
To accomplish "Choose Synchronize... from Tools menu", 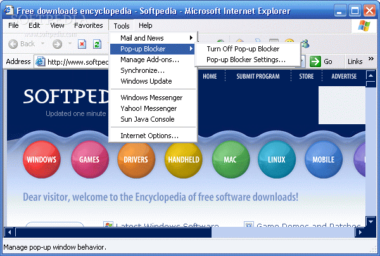I will pyautogui.click(x=153, y=70).
